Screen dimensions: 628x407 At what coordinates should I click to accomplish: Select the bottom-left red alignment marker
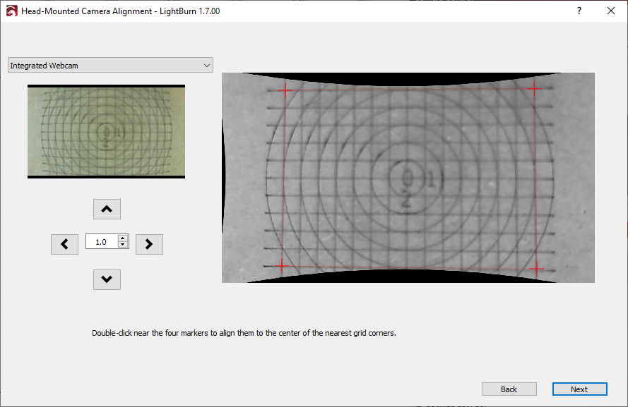coord(282,266)
